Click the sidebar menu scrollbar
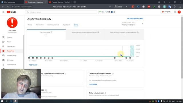Screen dimensions: 183x103 pos(24,52)
